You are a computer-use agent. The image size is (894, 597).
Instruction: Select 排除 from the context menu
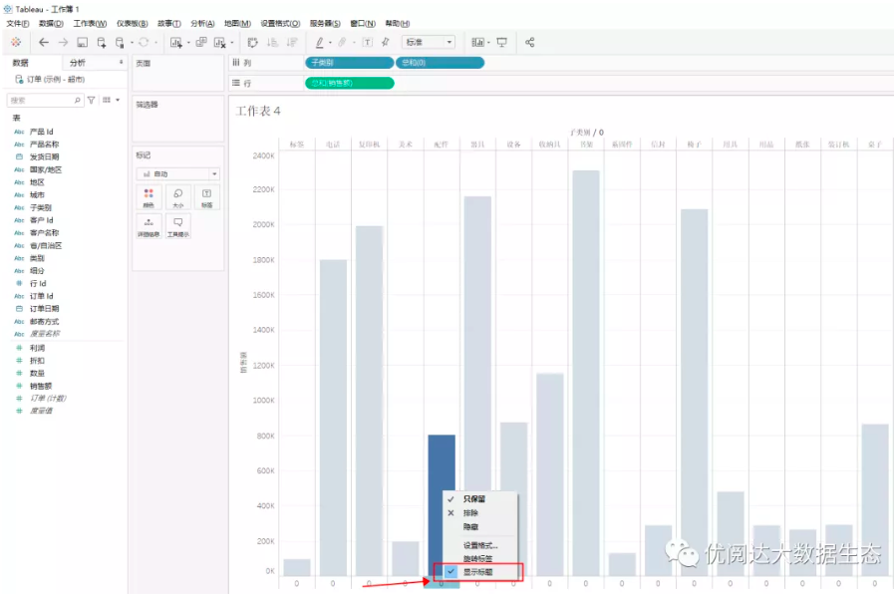point(470,512)
